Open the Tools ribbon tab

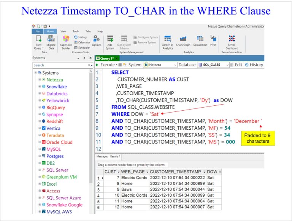click(x=76, y=31)
